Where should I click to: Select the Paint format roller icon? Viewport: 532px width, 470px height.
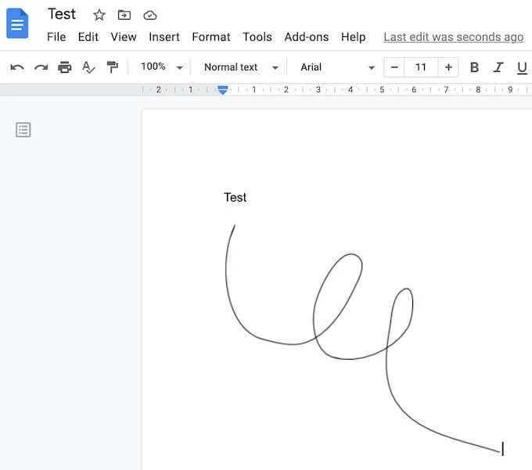point(112,67)
